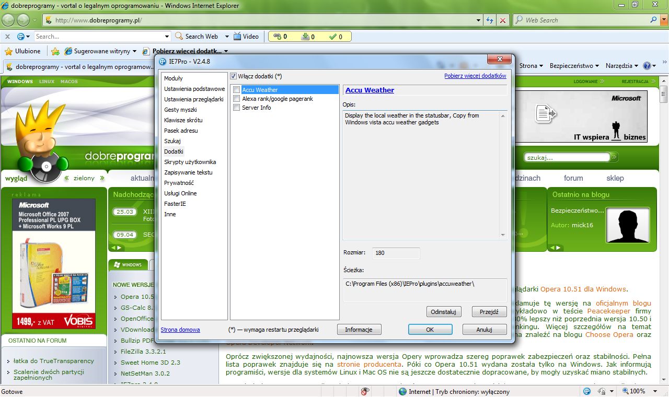Click the Informacje button

tap(359, 330)
